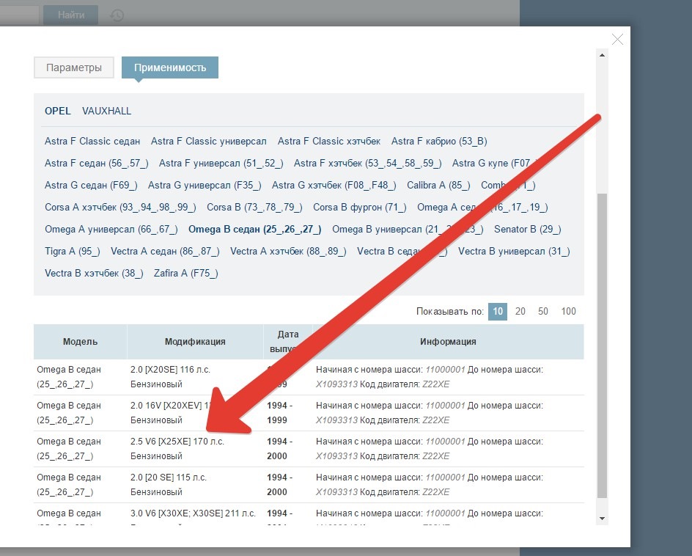
Task: Open Astra F Classic универсал link
Action: coord(209,142)
